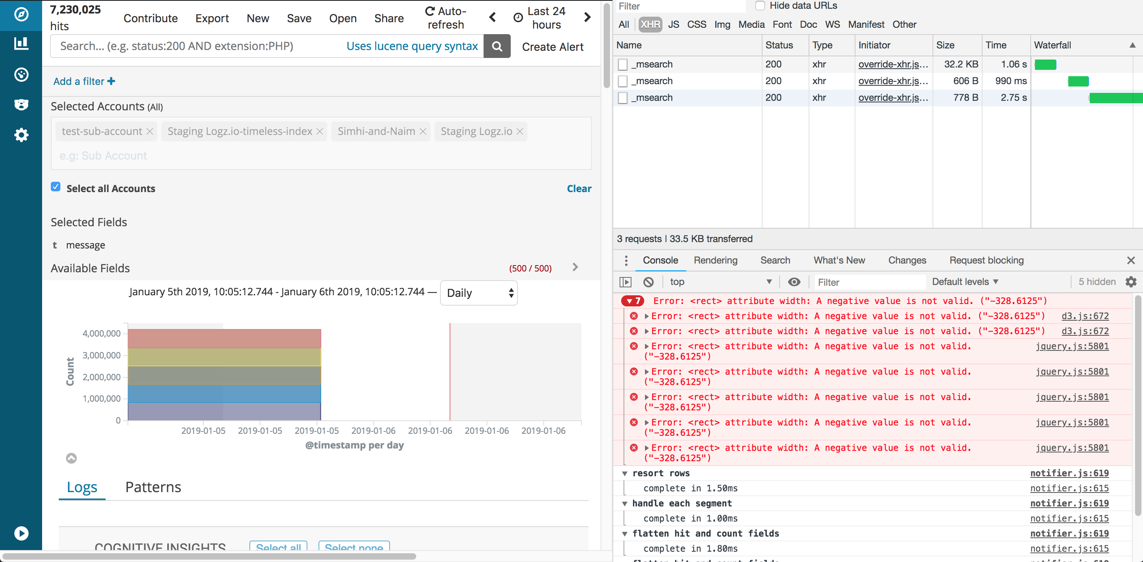Remove the Simhi-and-Naim account filter tag
The image size is (1143, 562).
[423, 131]
